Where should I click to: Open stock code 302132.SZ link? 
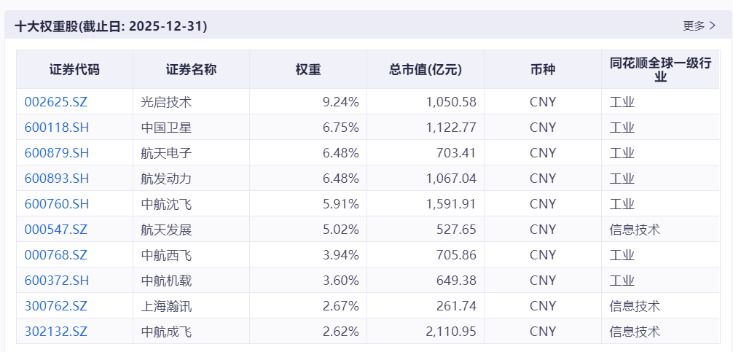click(x=55, y=332)
